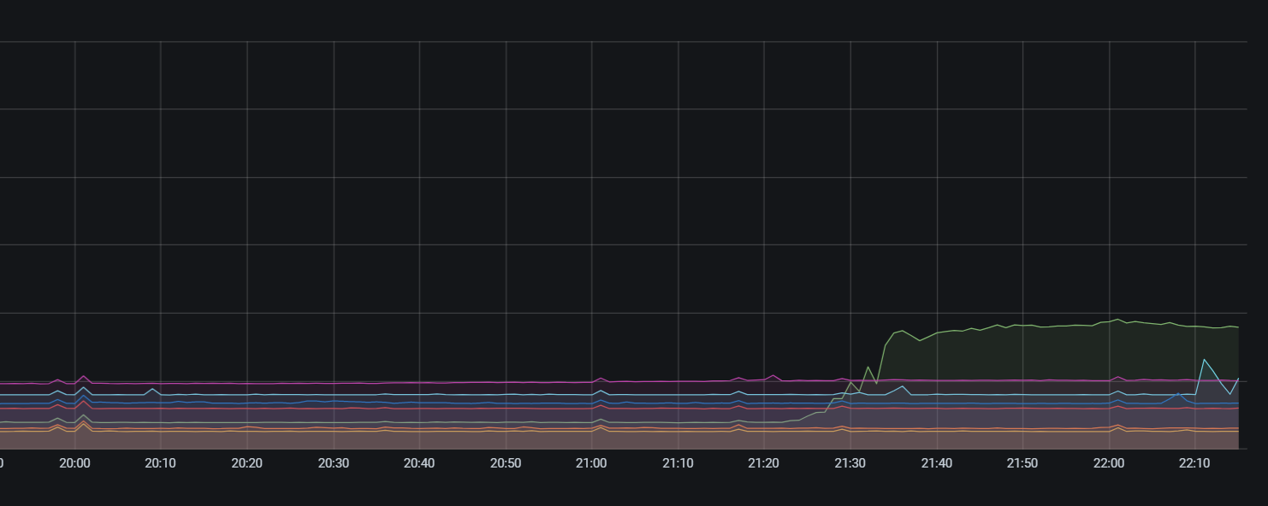This screenshot has height=506, width=1268.
Task: Click the 20:10 time axis label
Action: tap(160, 463)
